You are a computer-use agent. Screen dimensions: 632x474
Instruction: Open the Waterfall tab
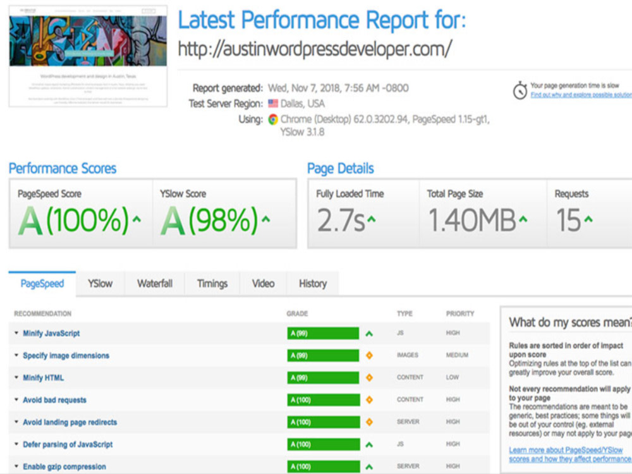click(x=155, y=284)
